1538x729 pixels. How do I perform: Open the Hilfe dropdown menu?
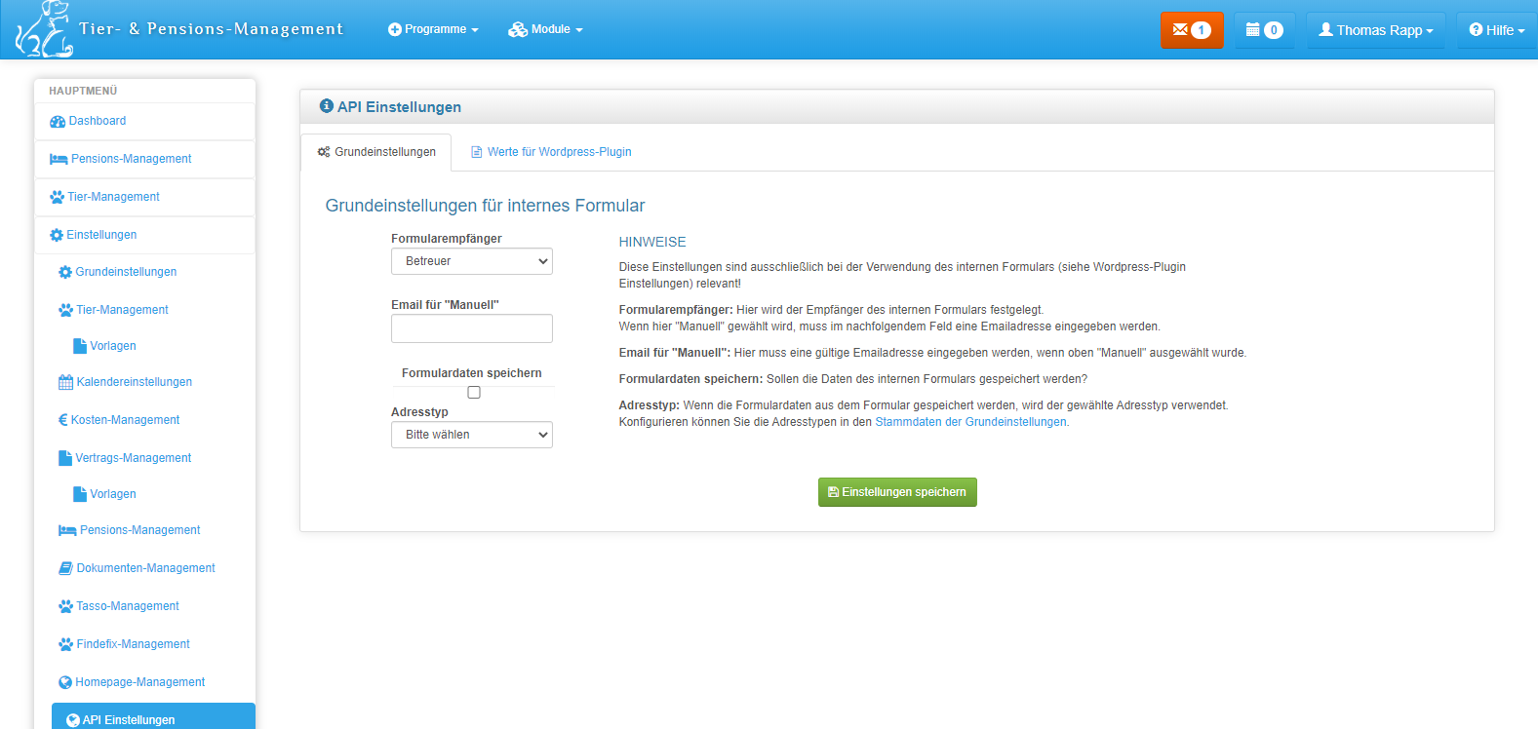tap(1497, 30)
